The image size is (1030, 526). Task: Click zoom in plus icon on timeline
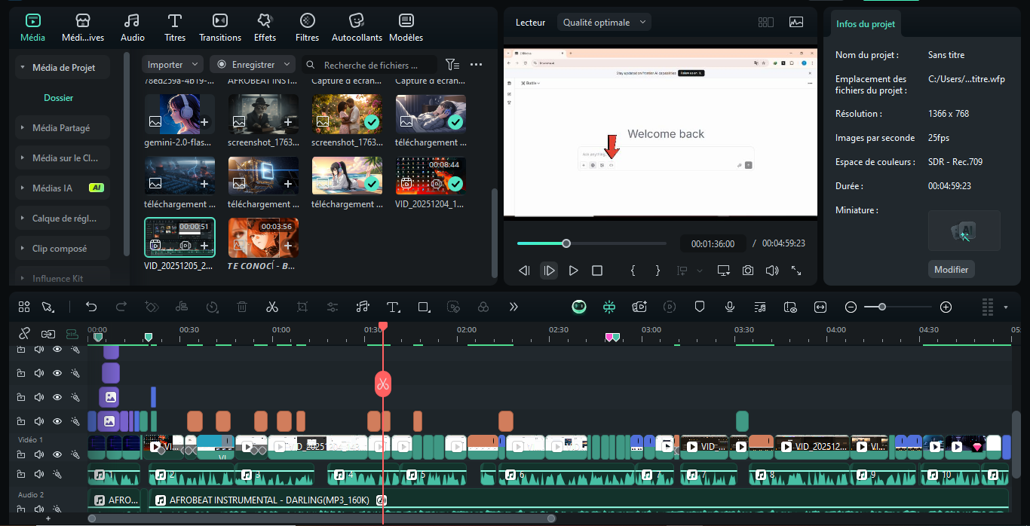946,307
